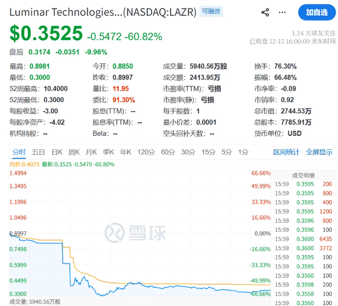Switch to the 季K chart view
Viewport: 338px width, 306px height.
[108, 152]
